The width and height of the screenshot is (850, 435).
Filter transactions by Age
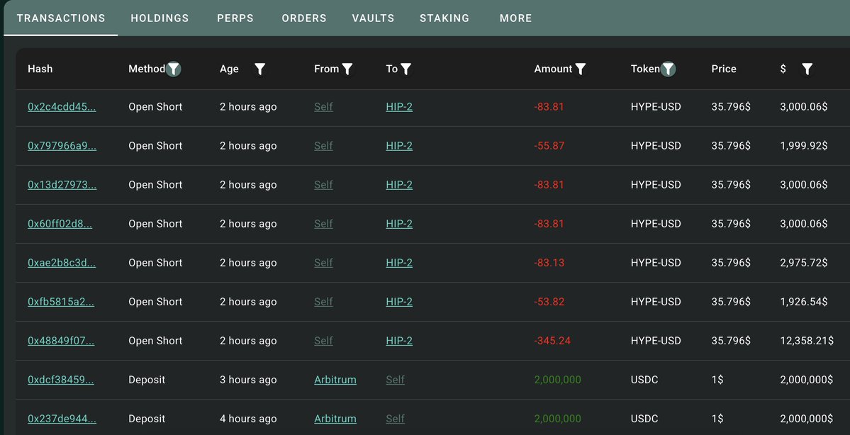tap(259, 69)
